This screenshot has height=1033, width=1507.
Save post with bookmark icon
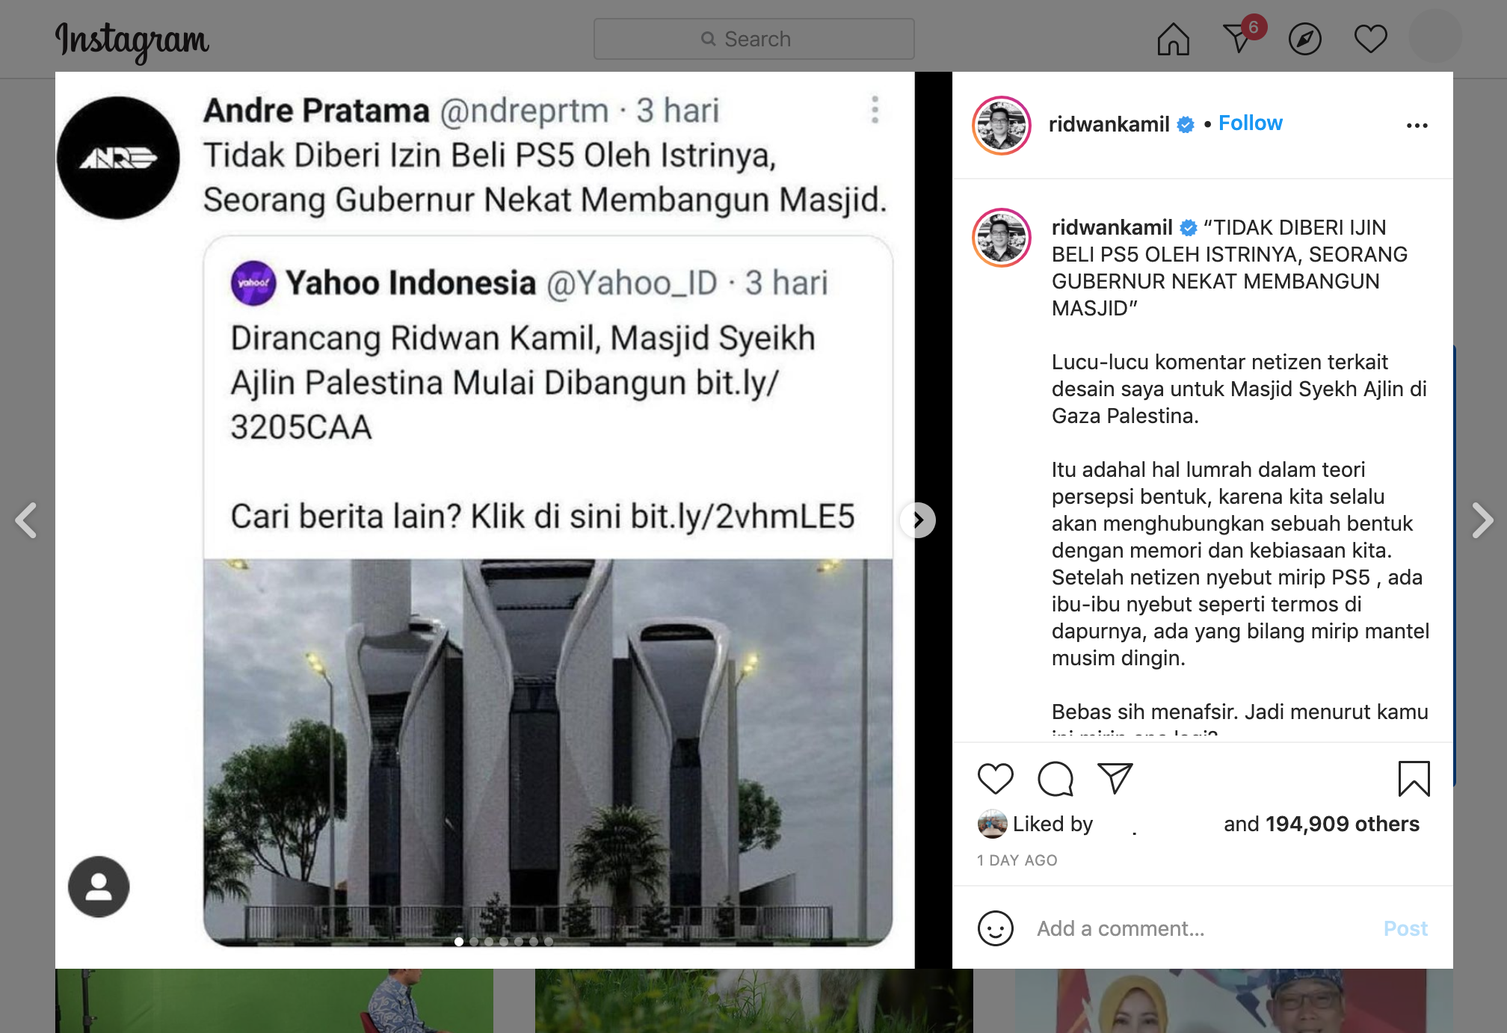pos(1414,779)
